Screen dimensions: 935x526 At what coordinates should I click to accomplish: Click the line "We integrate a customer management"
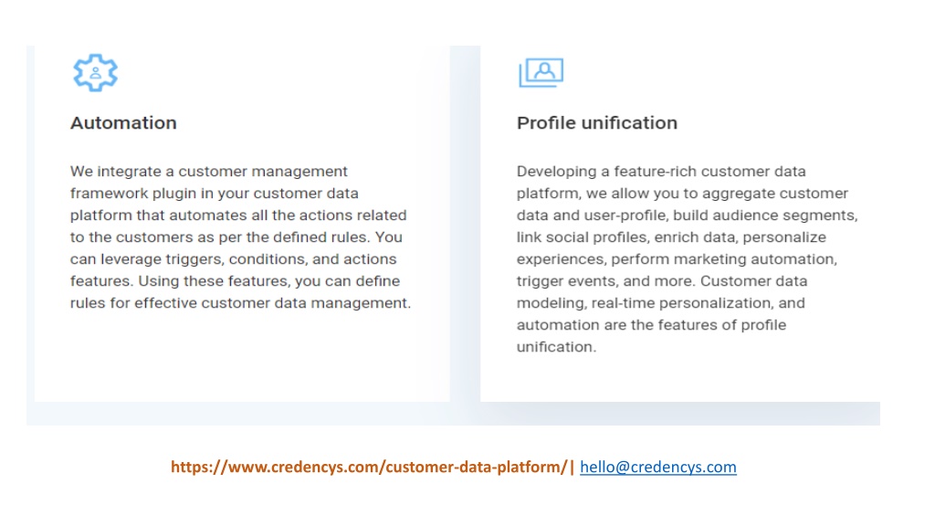[x=209, y=172]
